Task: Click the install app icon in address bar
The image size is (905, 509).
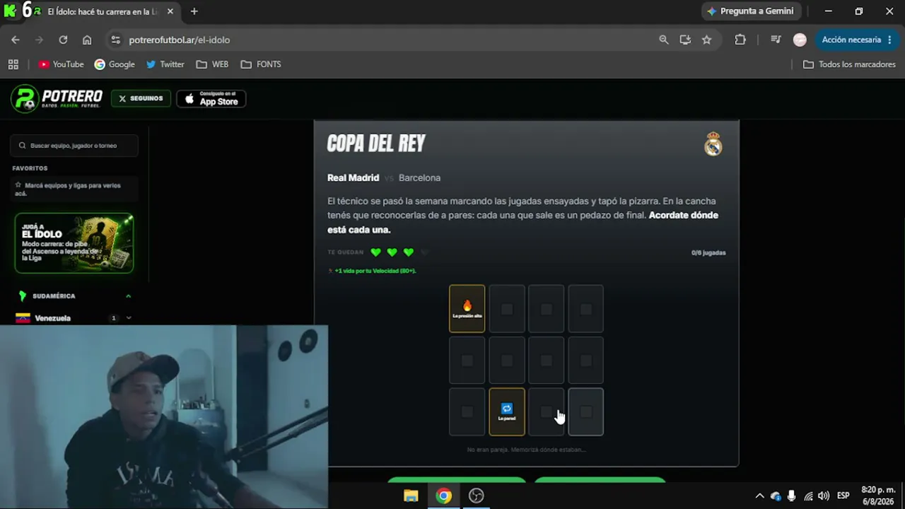Action: pyautogui.click(x=685, y=40)
